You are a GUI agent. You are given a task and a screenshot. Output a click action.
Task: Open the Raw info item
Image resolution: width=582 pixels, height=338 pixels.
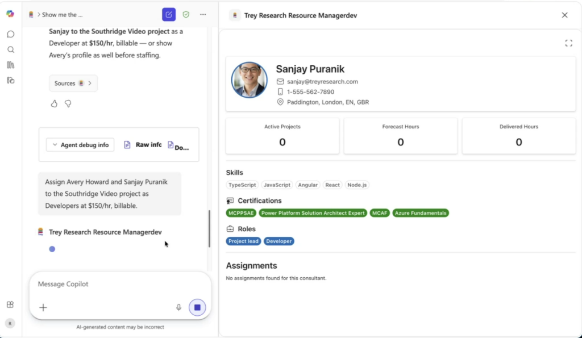tap(143, 145)
